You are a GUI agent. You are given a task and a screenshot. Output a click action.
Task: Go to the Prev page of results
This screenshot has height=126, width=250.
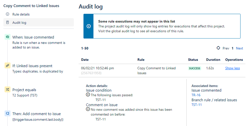pos(226,48)
